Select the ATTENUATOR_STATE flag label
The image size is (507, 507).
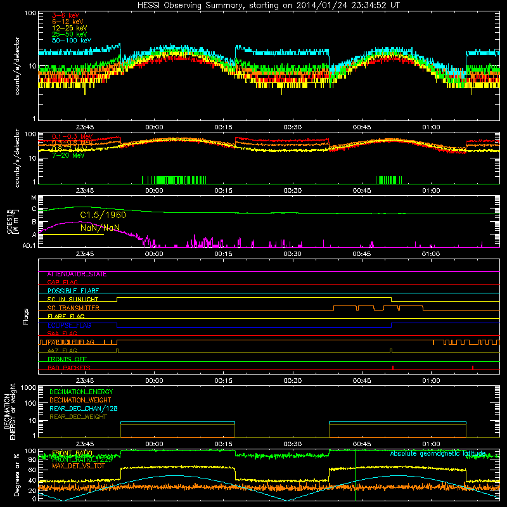(77, 274)
